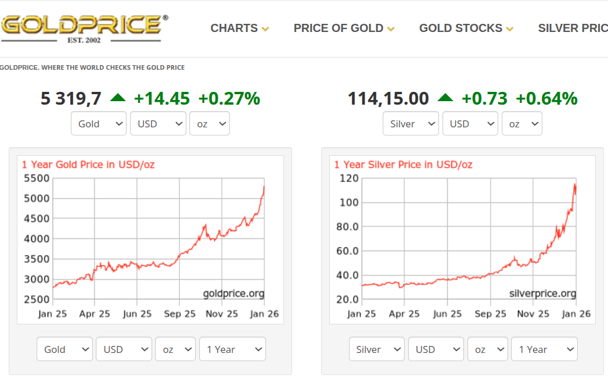
Task: Click the gold price value 5 319,7
Action: [71, 99]
